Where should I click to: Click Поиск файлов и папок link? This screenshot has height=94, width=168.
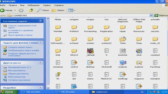[20, 35]
